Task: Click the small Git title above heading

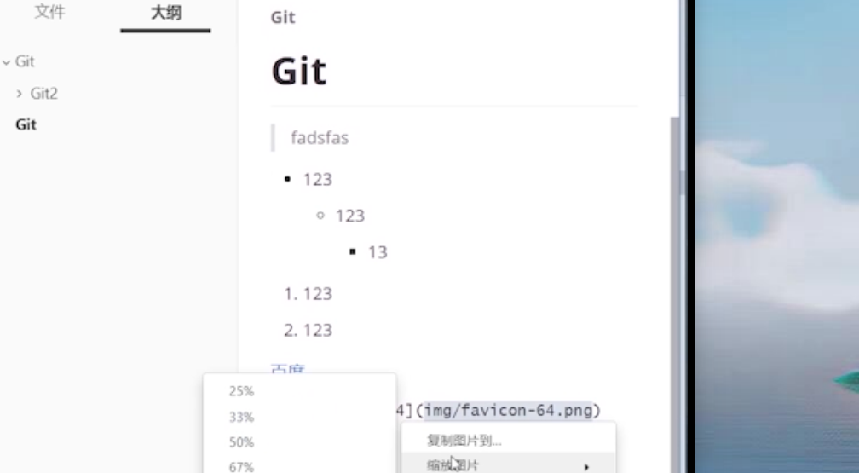Action: 283,17
